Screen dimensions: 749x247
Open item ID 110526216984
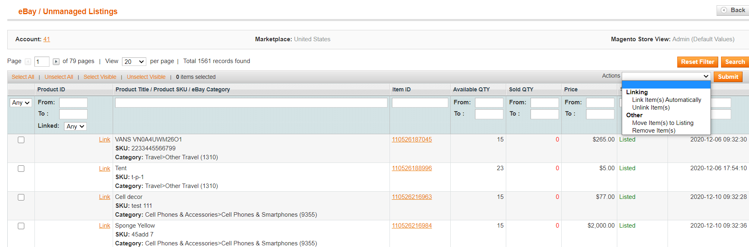[x=412, y=226]
